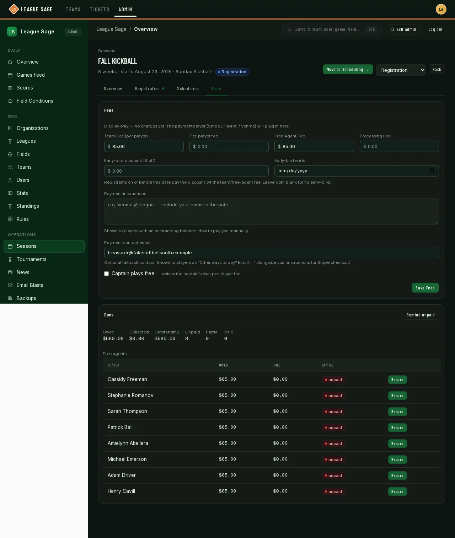Screen dimensions: 455x538
Task: Focus the Free Agent Fee field
Action: 314,146
